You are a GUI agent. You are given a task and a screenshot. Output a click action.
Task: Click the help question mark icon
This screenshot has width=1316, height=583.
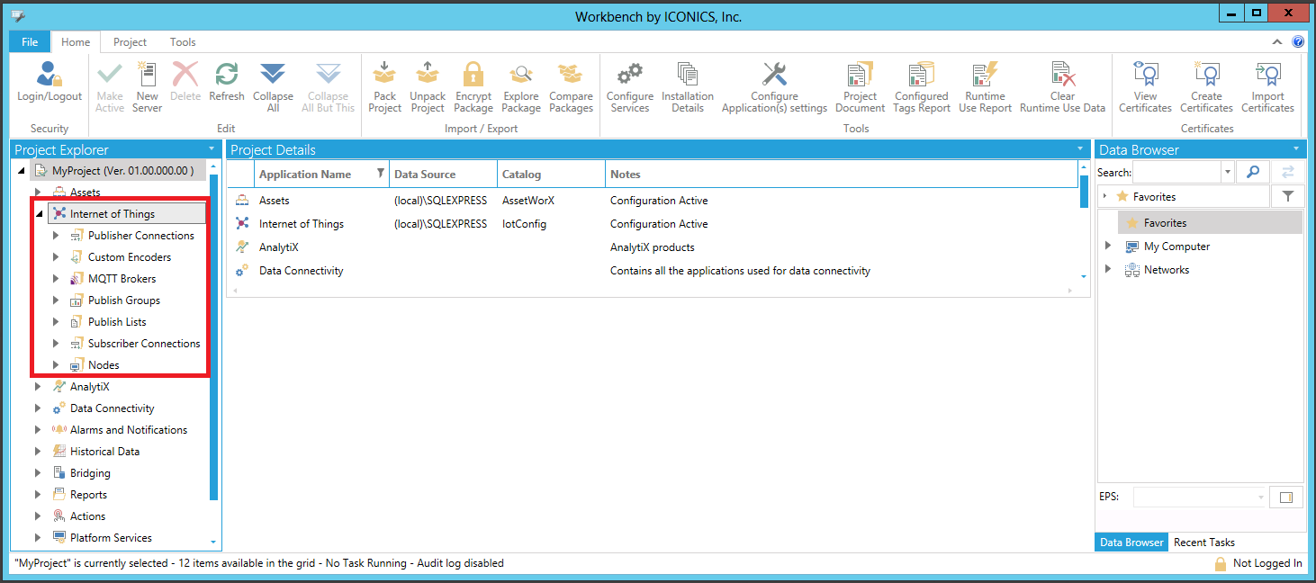pos(1298,42)
